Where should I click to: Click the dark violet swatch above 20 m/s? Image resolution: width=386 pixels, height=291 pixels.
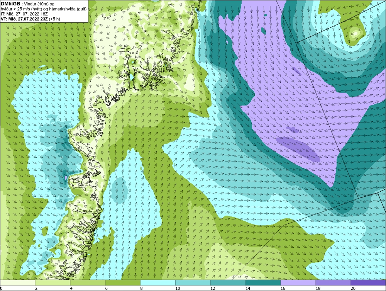[368, 282]
